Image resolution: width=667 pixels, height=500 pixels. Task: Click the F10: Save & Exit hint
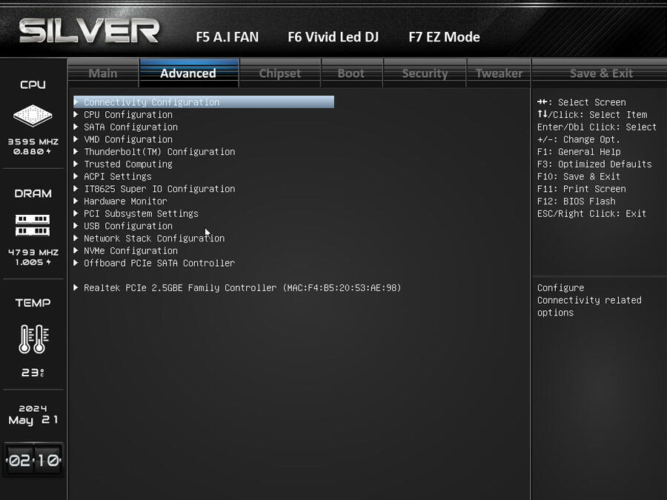point(579,176)
